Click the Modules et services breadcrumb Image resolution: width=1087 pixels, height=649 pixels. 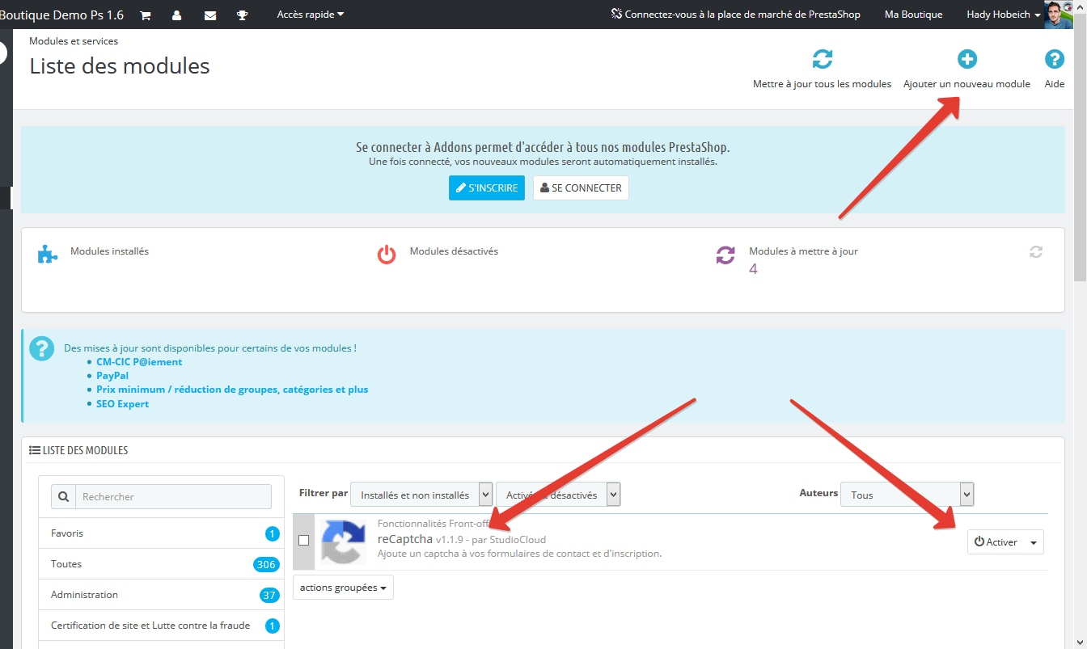[74, 41]
